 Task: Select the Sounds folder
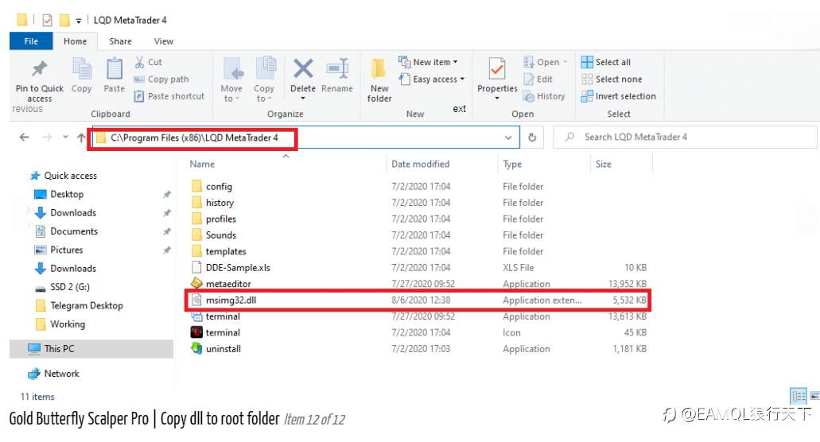(x=214, y=235)
